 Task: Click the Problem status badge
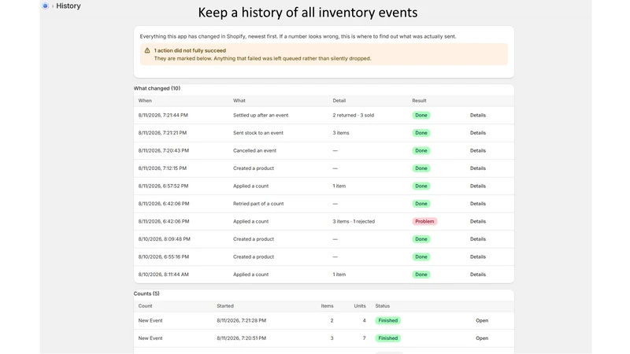coord(424,221)
